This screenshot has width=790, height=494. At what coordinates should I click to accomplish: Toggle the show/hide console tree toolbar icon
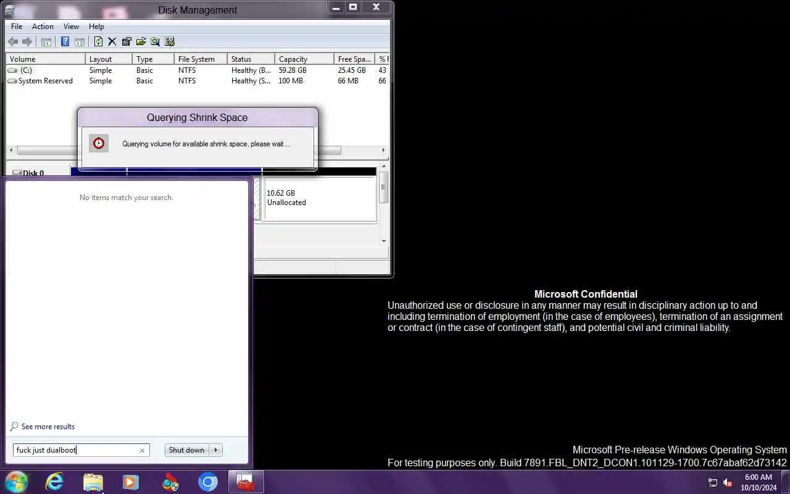(x=46, y=42)
